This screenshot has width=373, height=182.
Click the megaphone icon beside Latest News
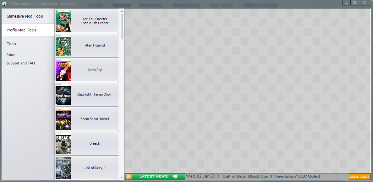click(x=175, y=177)
